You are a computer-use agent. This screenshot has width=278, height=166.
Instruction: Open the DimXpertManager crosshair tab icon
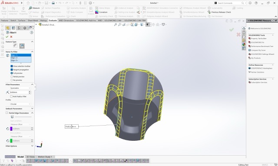(25, 28)
